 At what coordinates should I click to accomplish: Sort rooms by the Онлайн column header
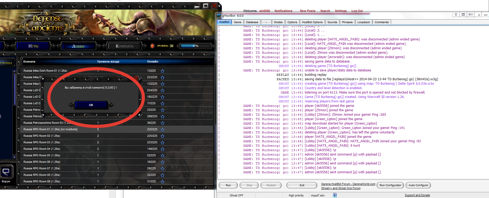(x=153, y=61)
